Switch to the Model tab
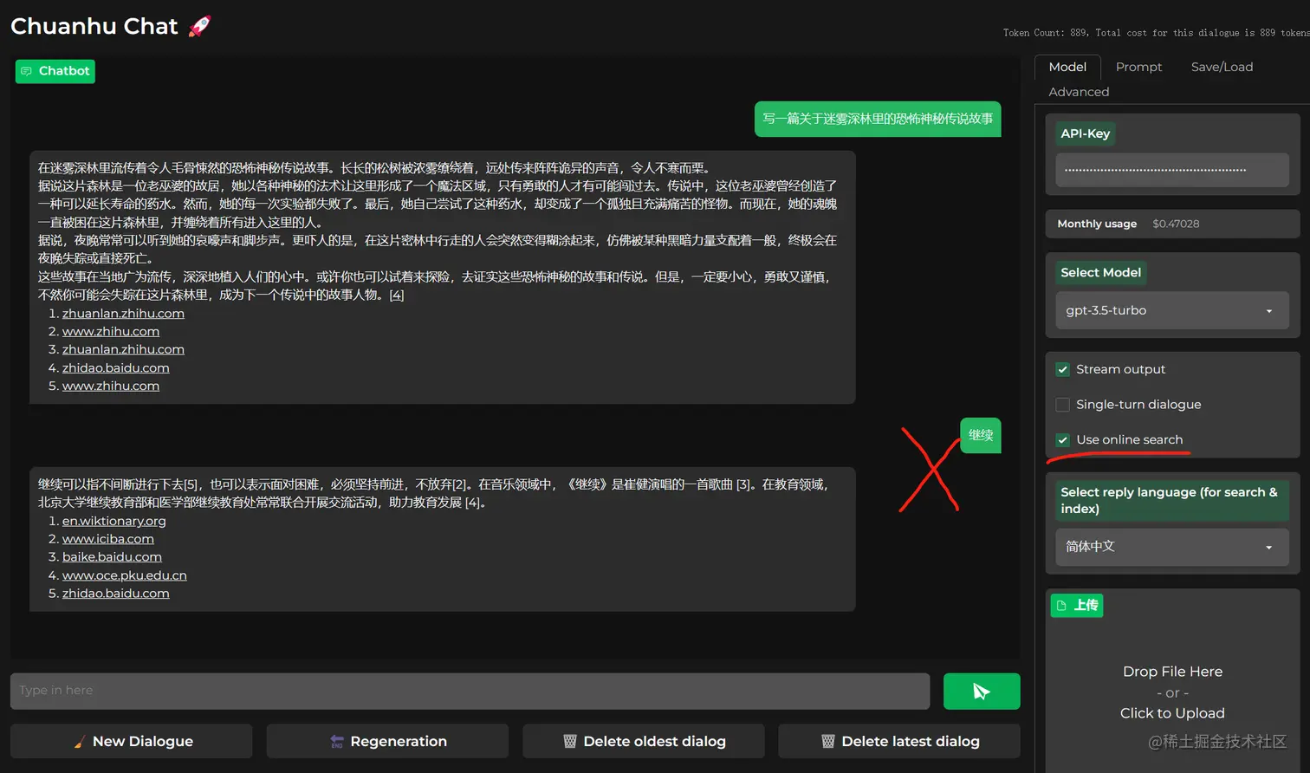 1067,67
